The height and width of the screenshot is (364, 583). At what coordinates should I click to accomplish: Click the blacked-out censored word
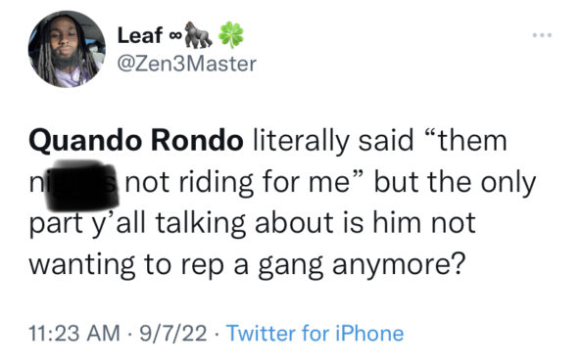click(x=81, y=185)
